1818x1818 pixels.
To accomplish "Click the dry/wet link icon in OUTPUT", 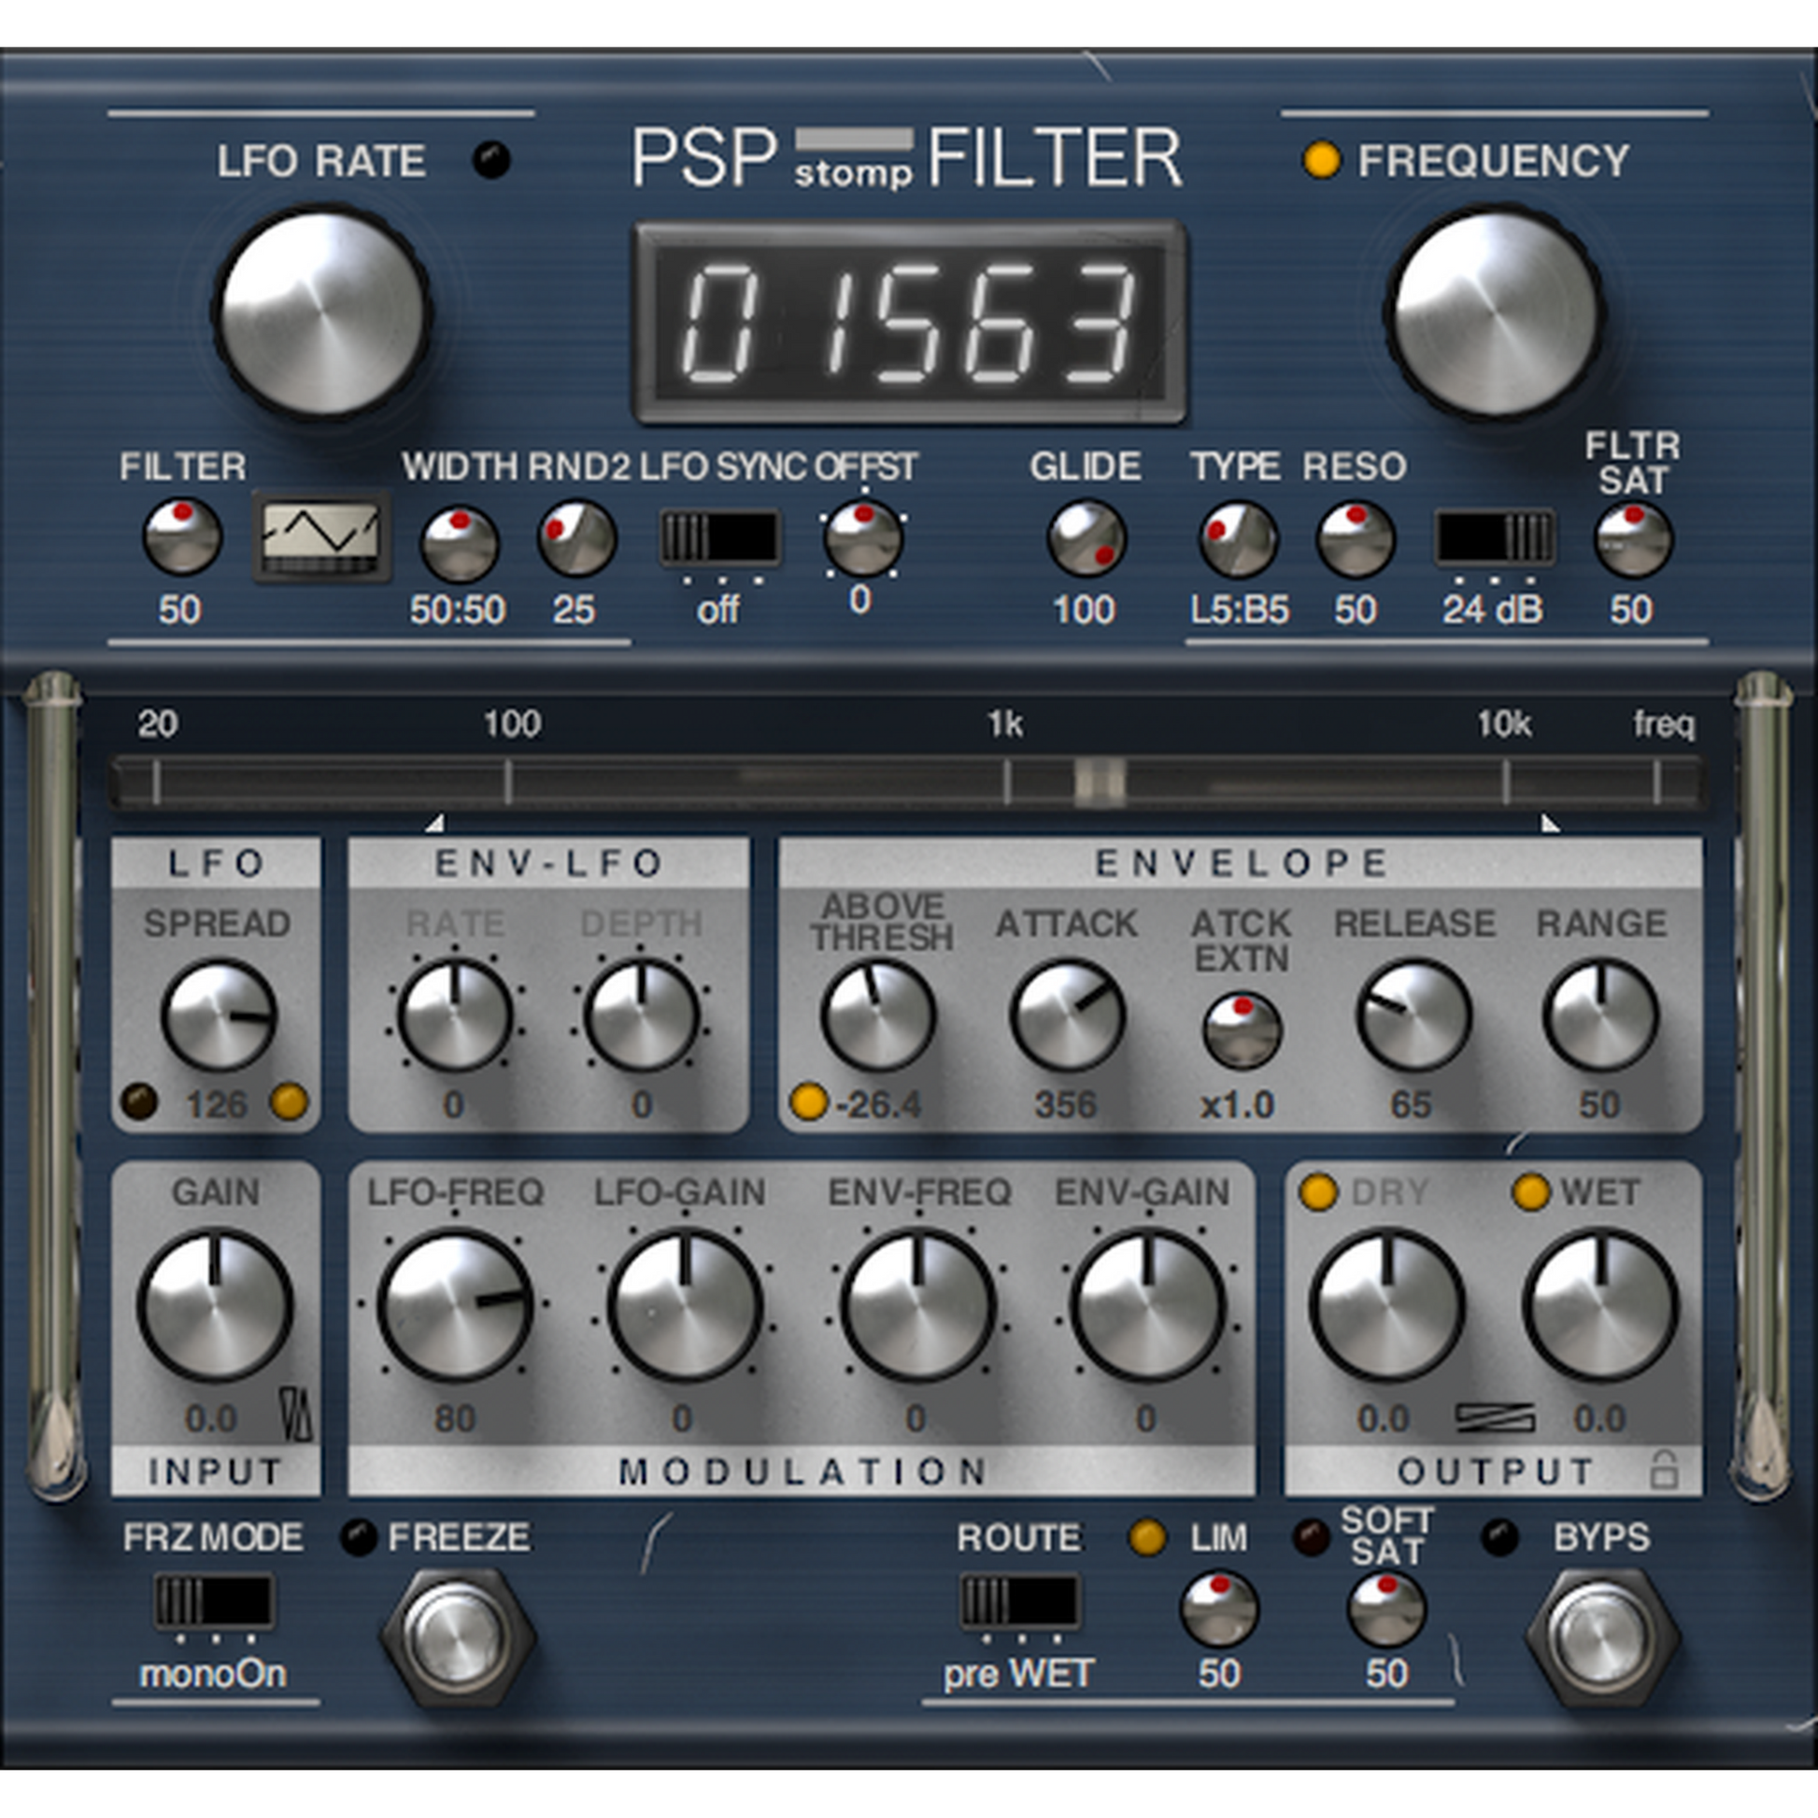I will click(1495, 1417).
